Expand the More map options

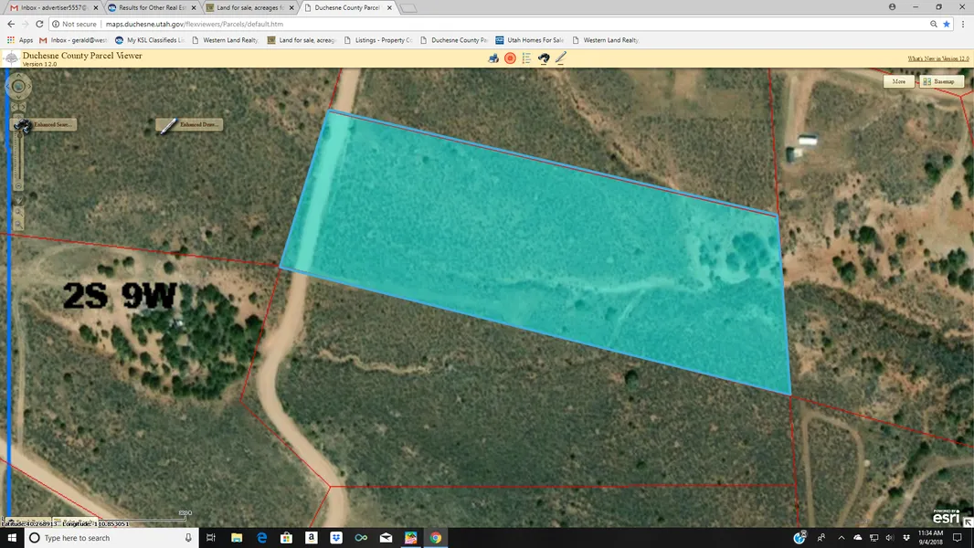pos(898,81)
